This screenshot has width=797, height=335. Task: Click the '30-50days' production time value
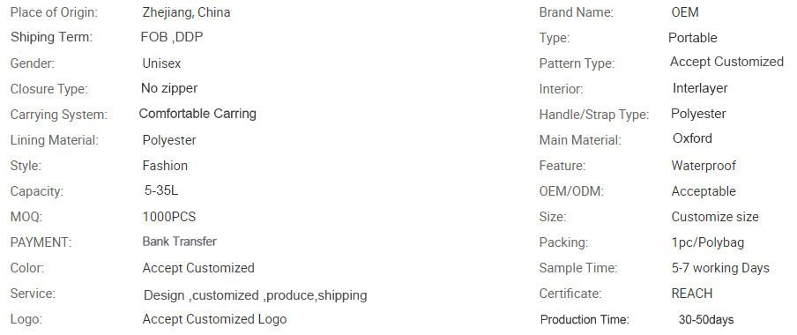(x=706, y=320)
